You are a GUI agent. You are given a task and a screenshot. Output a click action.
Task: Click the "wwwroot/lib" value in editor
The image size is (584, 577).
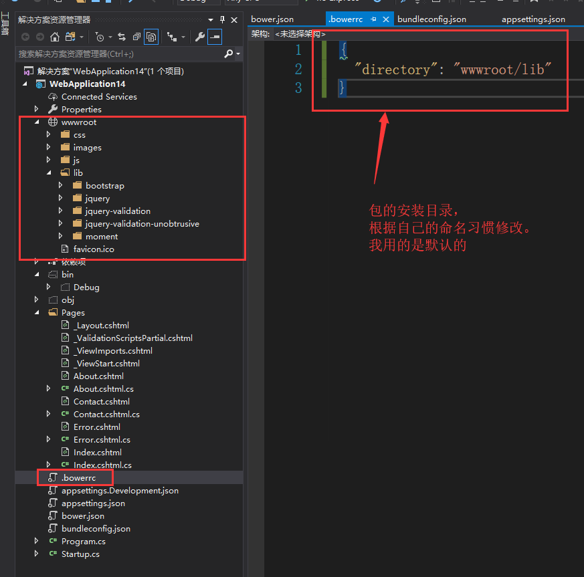click(502, 70)
